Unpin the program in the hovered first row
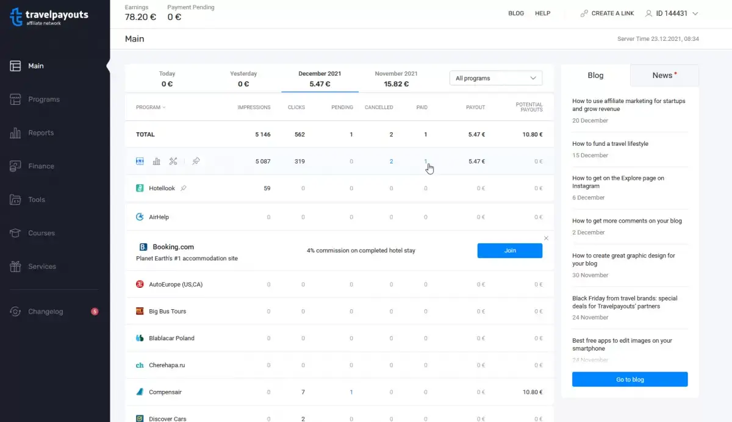Screen dimensions: 732x422 (x=196, y=162)
